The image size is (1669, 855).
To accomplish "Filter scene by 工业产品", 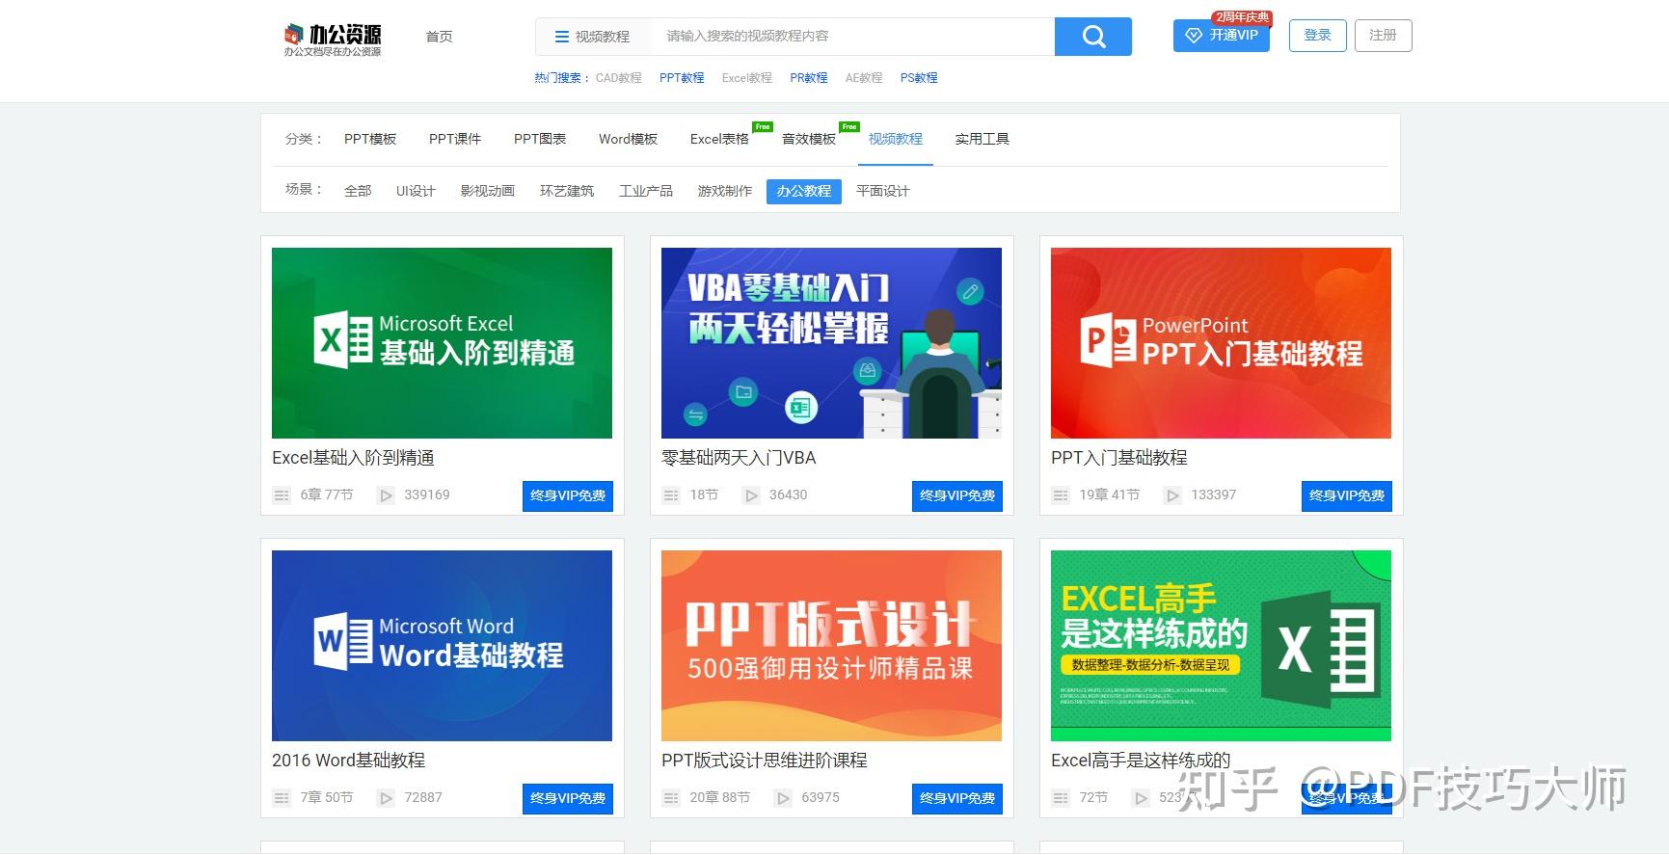I will pos(646,191).
